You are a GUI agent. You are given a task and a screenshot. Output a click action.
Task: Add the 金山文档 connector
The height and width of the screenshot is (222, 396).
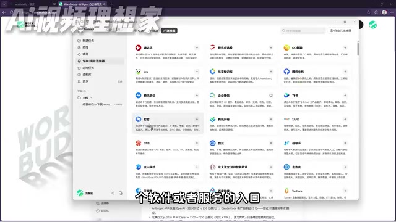[197, 167]
